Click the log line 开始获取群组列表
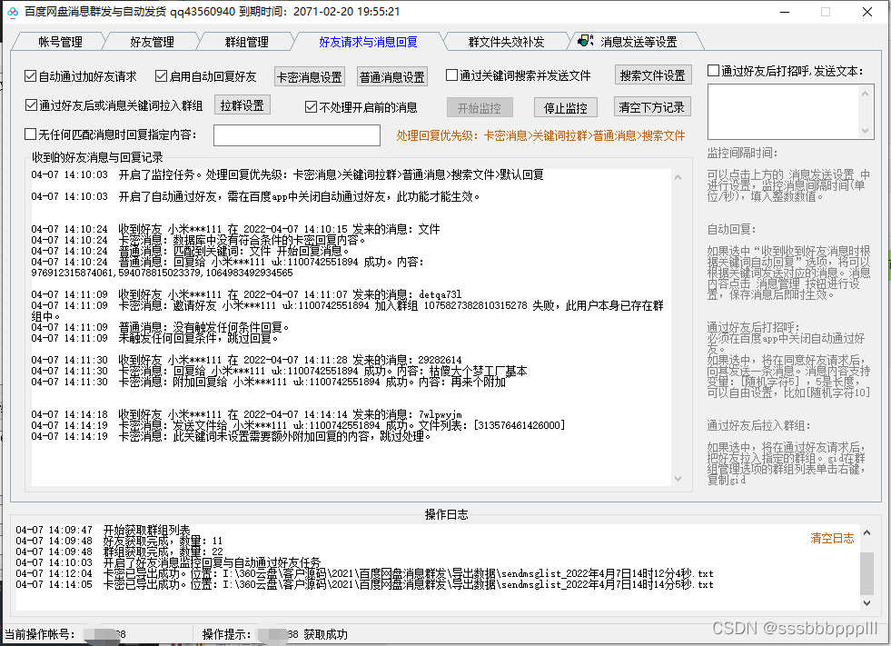This screenshot has height=646, width=891. 103,530
